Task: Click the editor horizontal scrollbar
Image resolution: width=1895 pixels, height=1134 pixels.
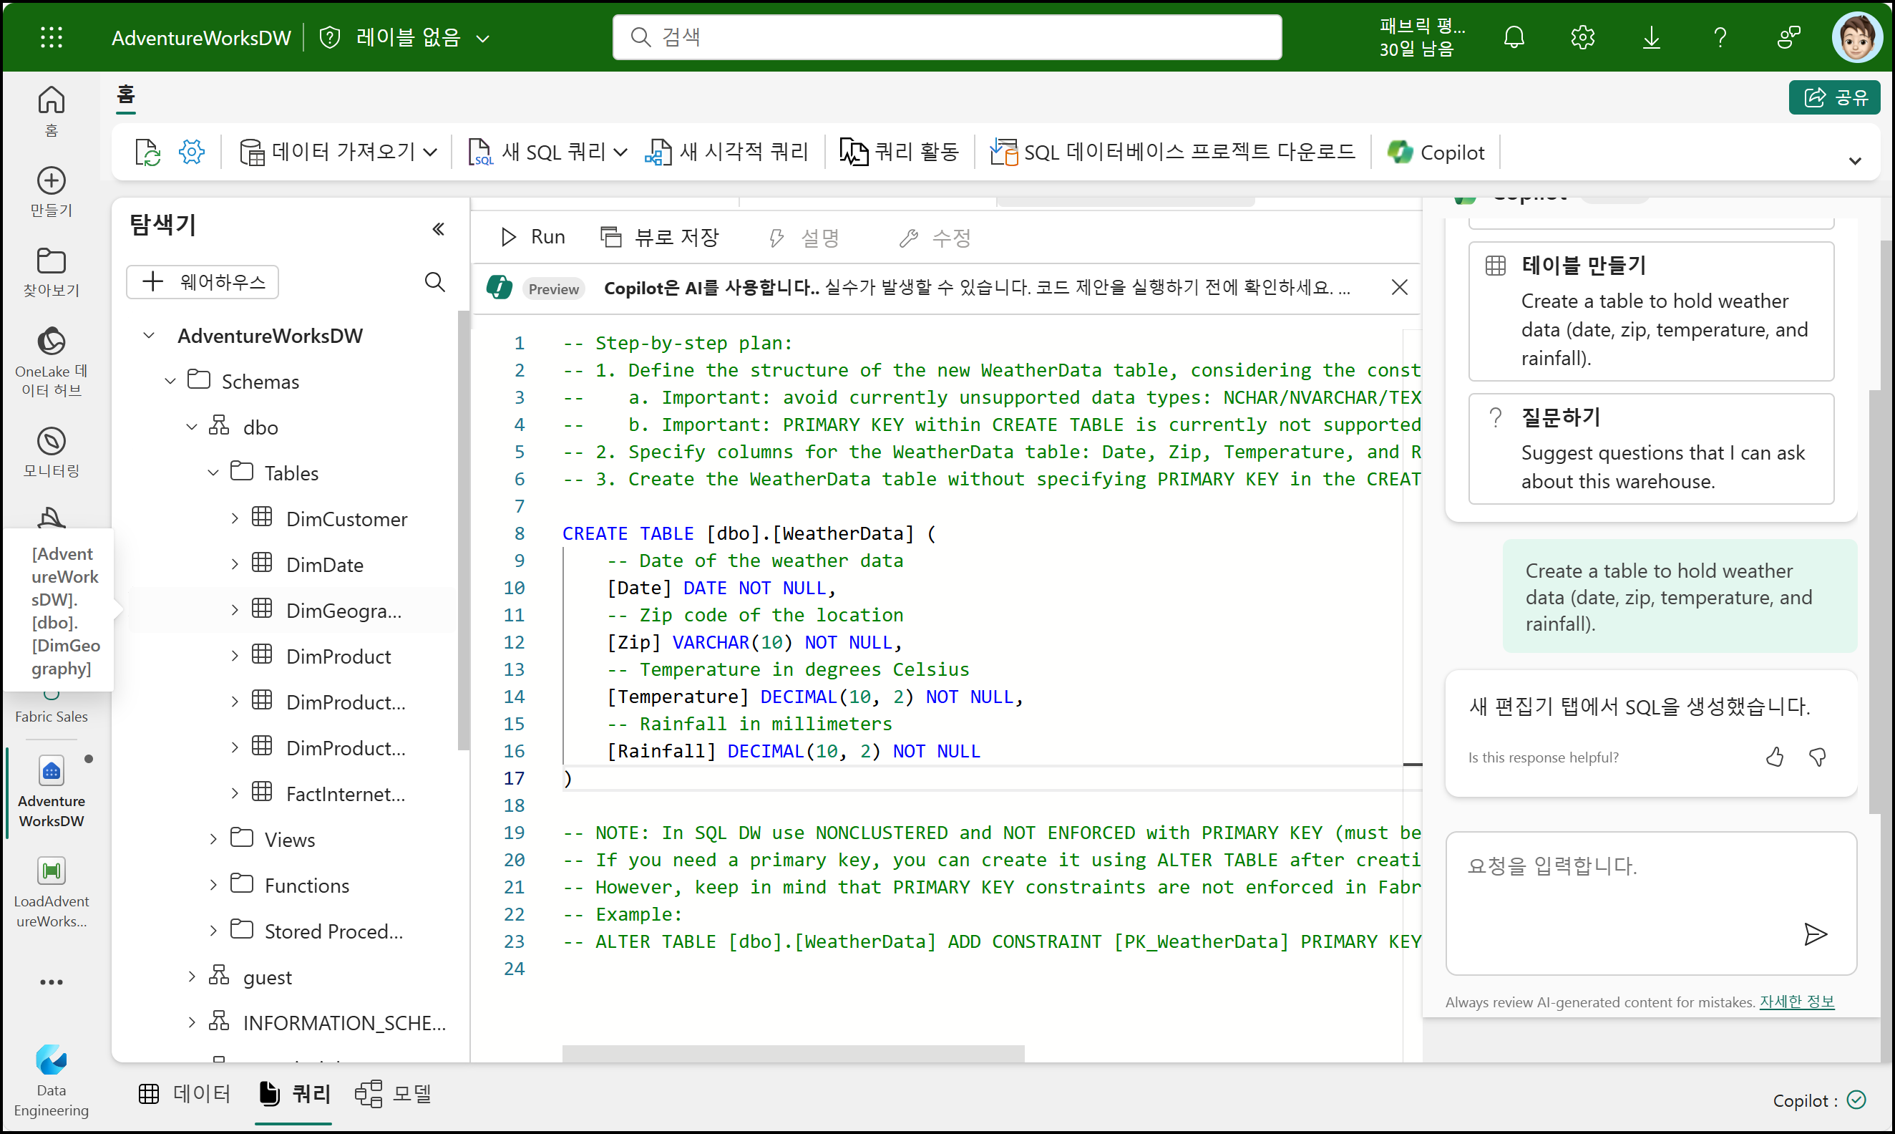Action: (x=793, y=1053)
